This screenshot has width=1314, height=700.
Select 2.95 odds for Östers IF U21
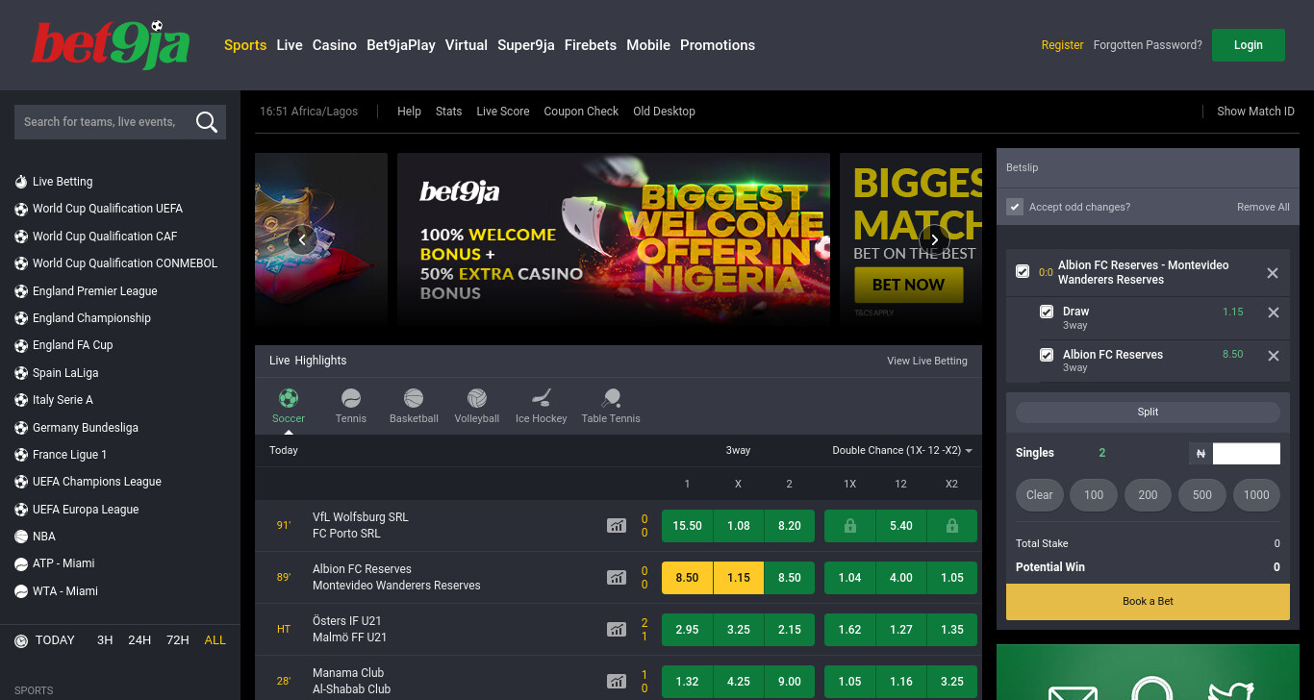[x=687, y=630]
